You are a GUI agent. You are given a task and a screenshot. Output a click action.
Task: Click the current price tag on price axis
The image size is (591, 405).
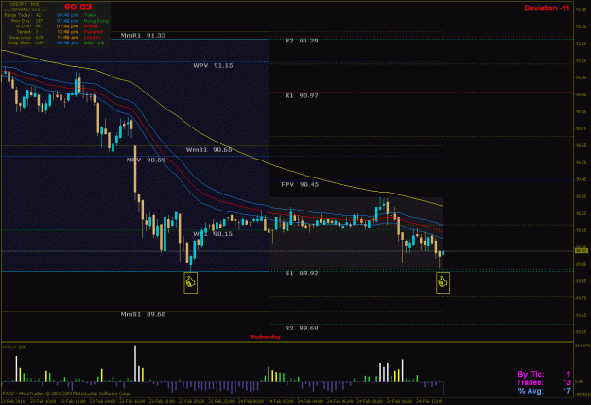[581, 251]
